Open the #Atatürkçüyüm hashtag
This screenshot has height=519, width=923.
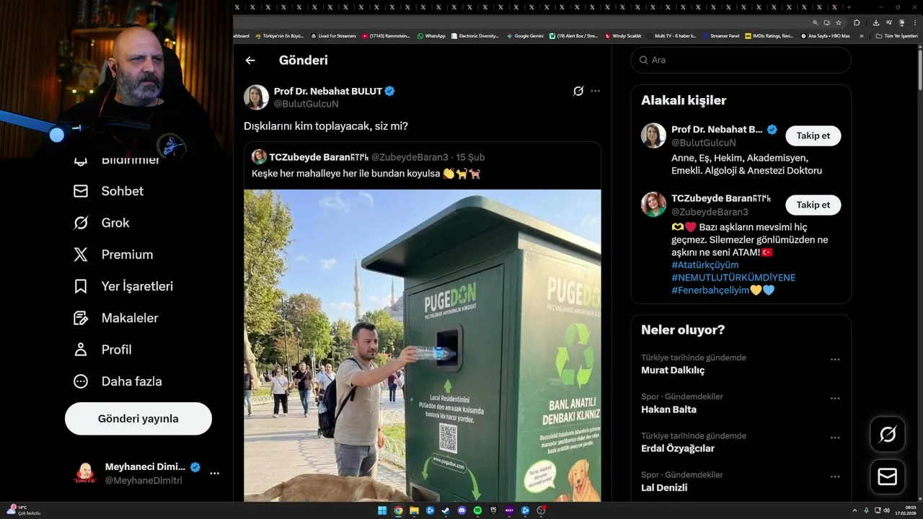[x=705, y=265]
